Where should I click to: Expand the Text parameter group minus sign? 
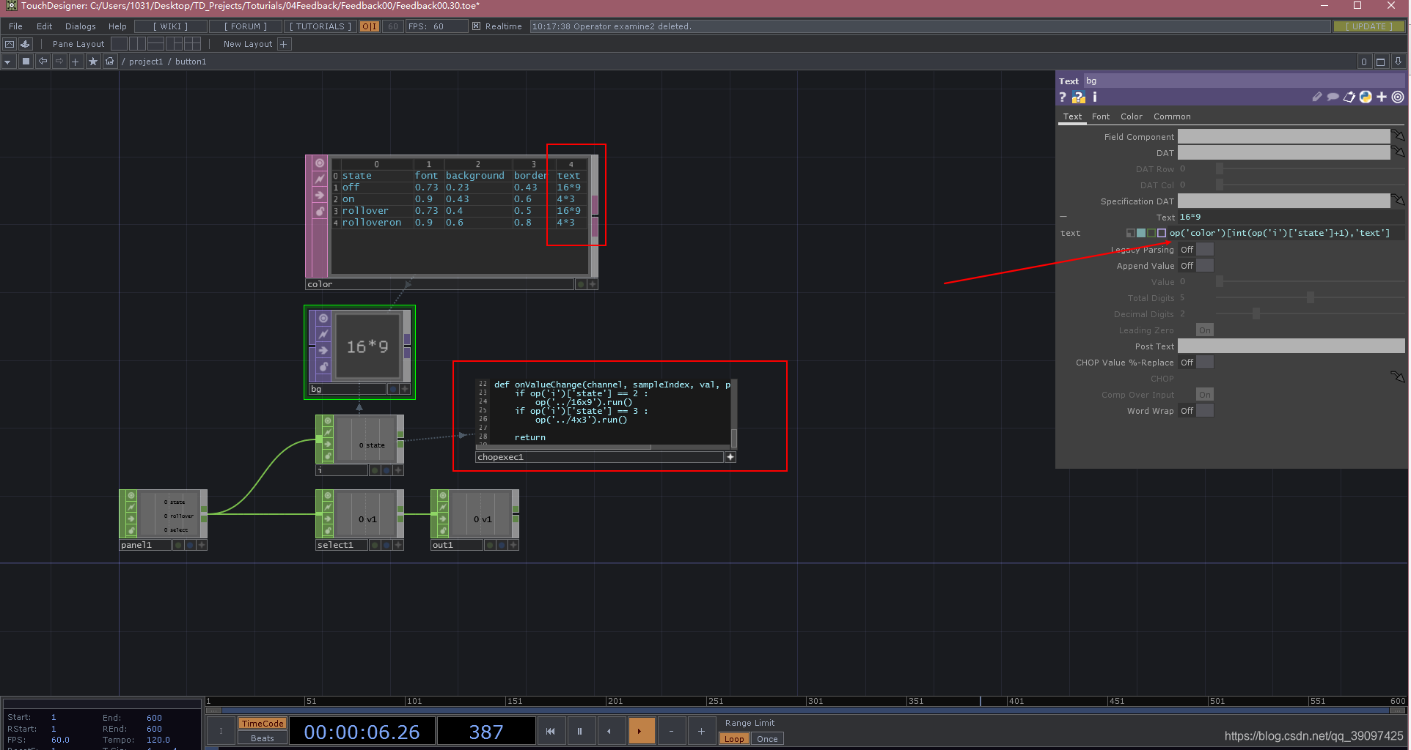[x=1063, y=217]
